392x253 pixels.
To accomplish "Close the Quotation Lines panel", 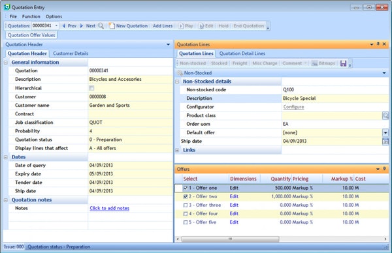I will (384, 44).
